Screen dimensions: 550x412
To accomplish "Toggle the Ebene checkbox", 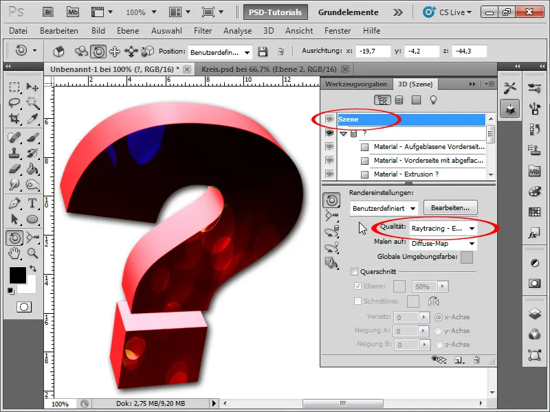I will click(357, 286).
